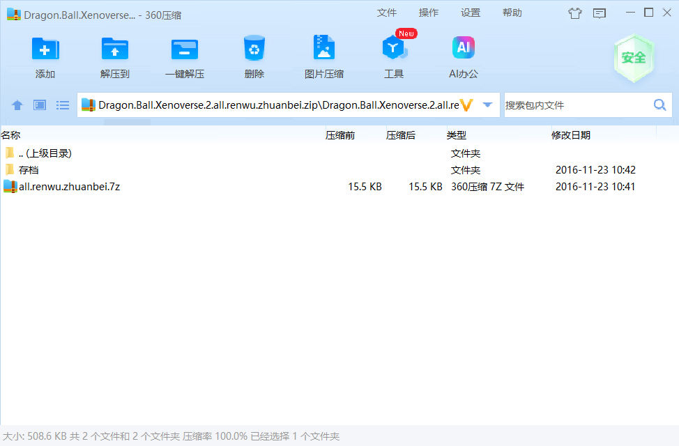The image size is (679, 446).
Task: Click the date 2016-11-23 10:41
Action: pyautogui.click(x=595, y=187)
